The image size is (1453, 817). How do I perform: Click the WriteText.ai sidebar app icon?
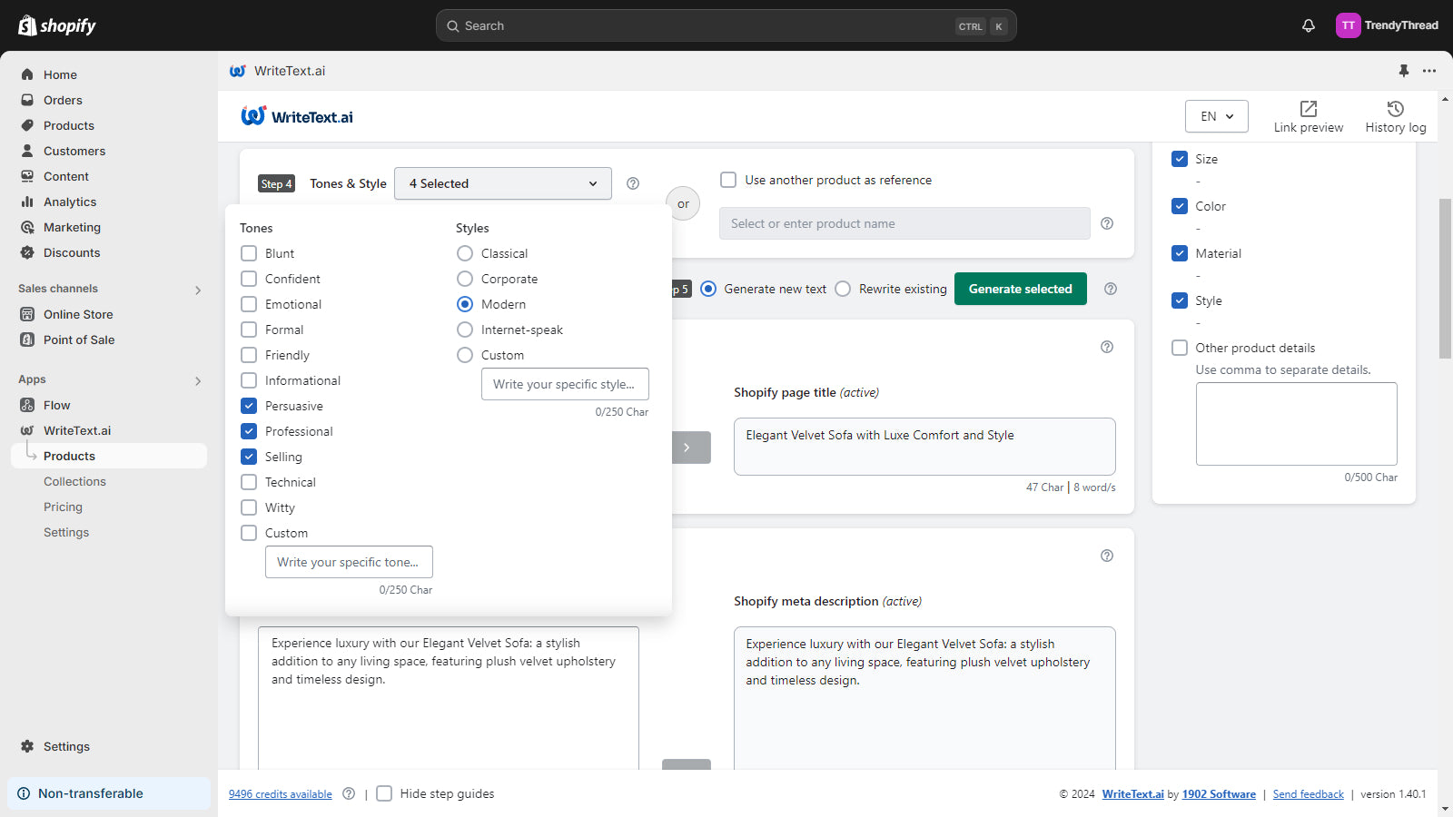tap(27, 430)
